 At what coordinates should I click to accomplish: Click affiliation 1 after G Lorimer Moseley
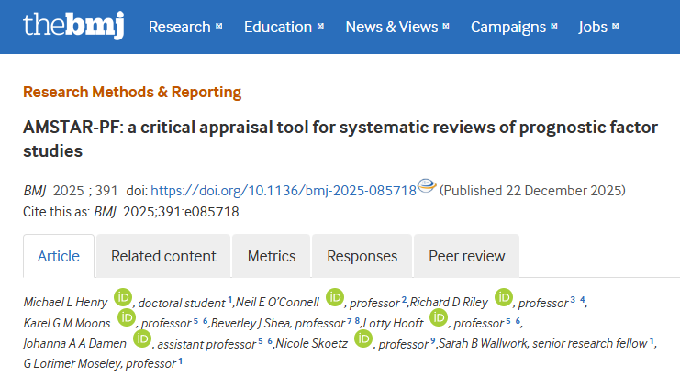click(181, 360)
